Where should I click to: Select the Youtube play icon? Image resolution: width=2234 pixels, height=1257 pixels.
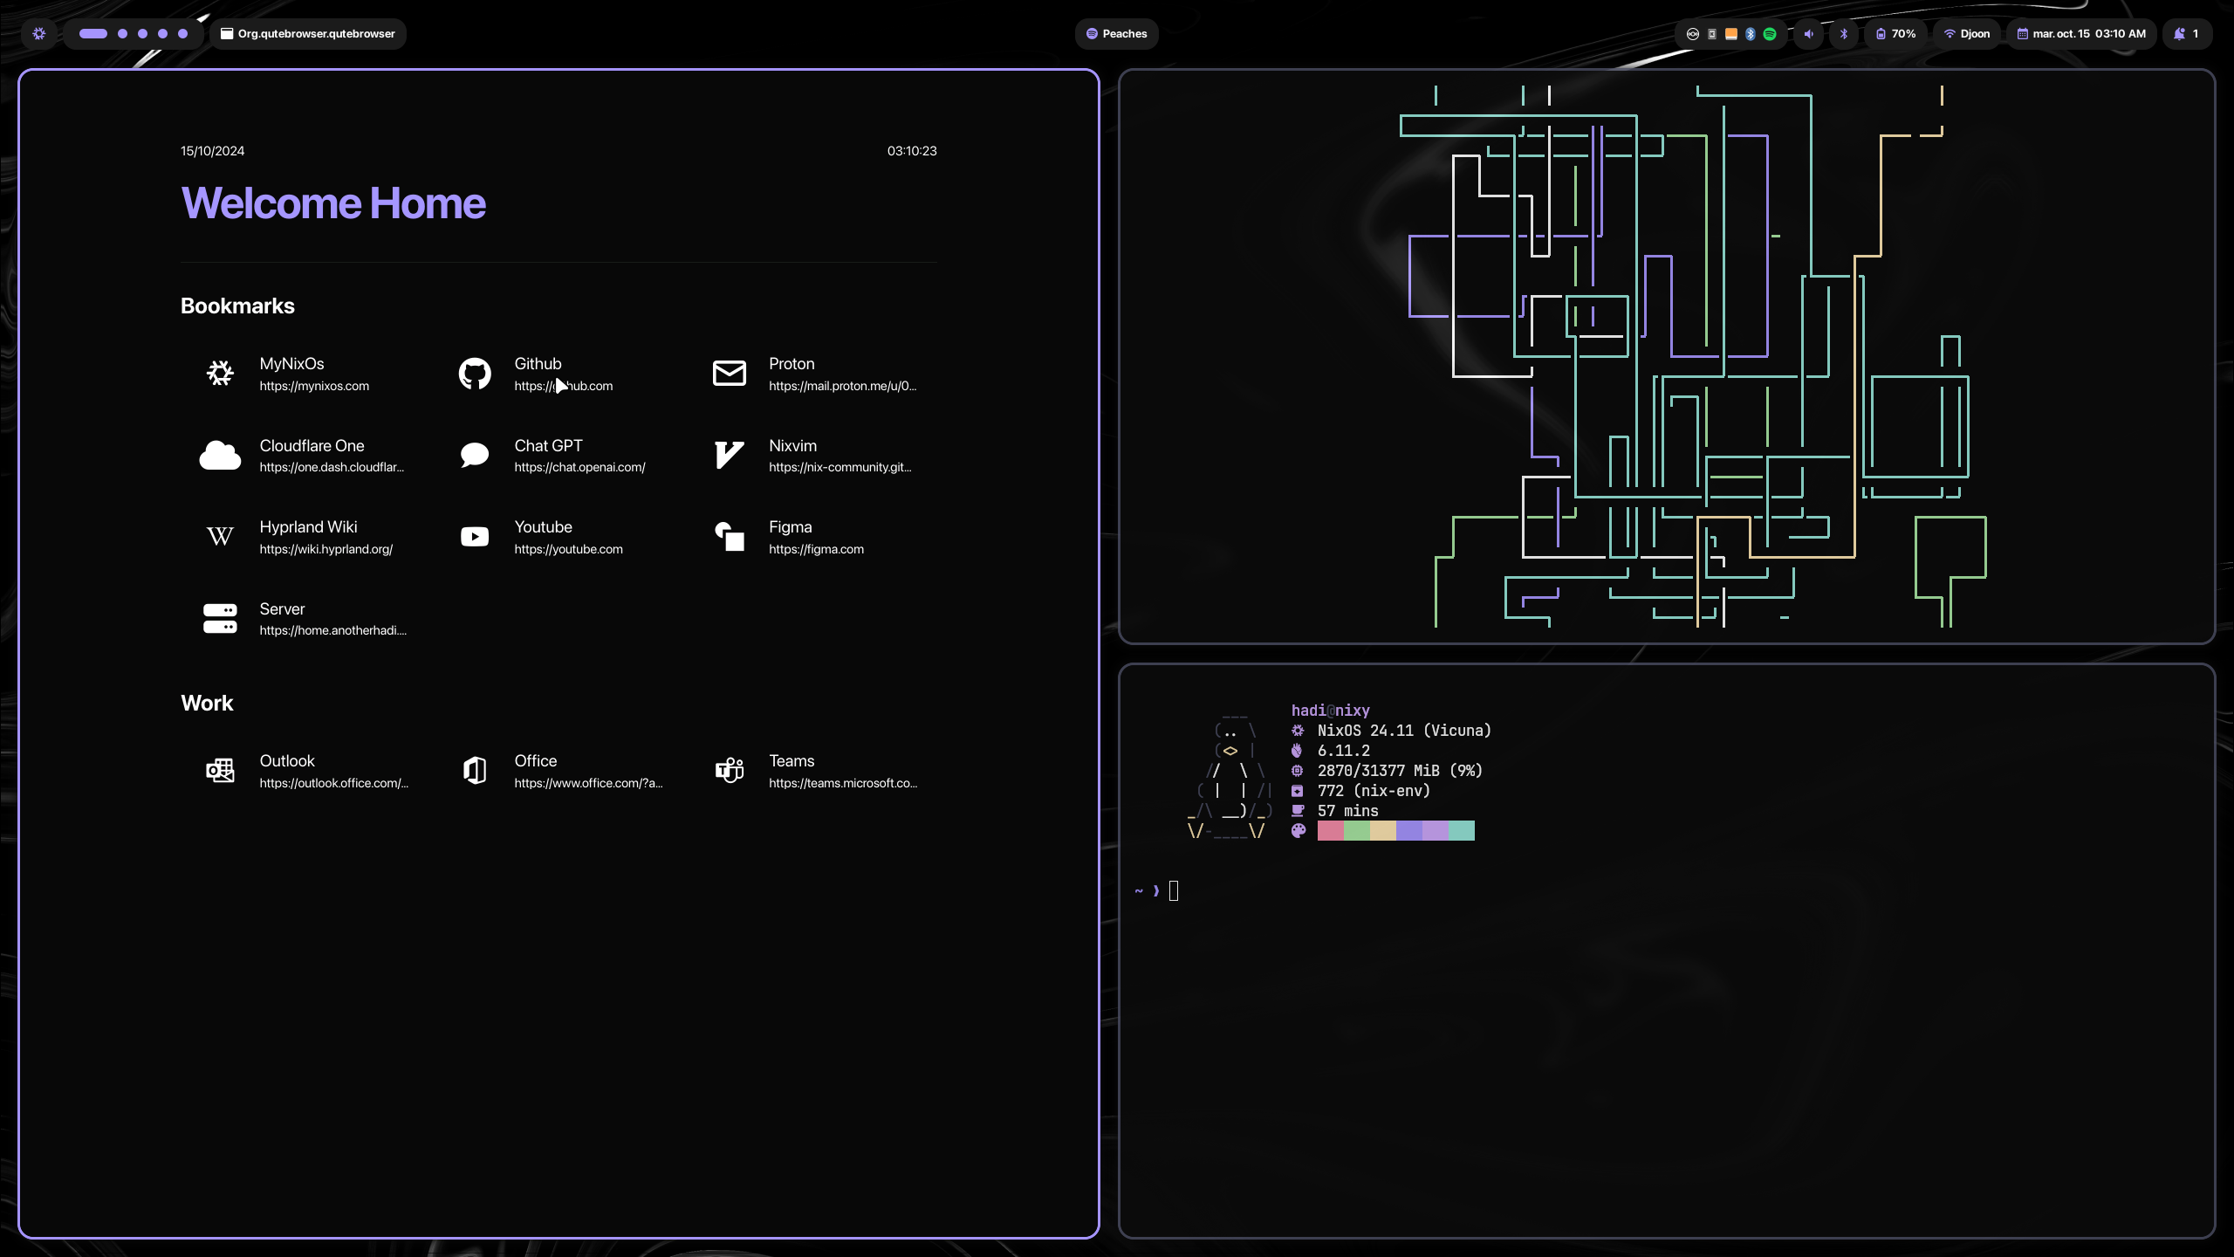[x=474, y=536]
